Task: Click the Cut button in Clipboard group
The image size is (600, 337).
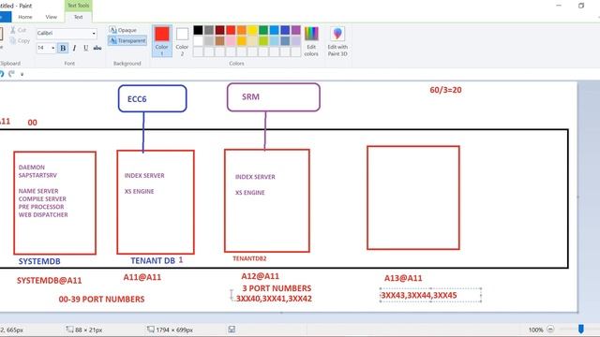Action: click(18, 30)
